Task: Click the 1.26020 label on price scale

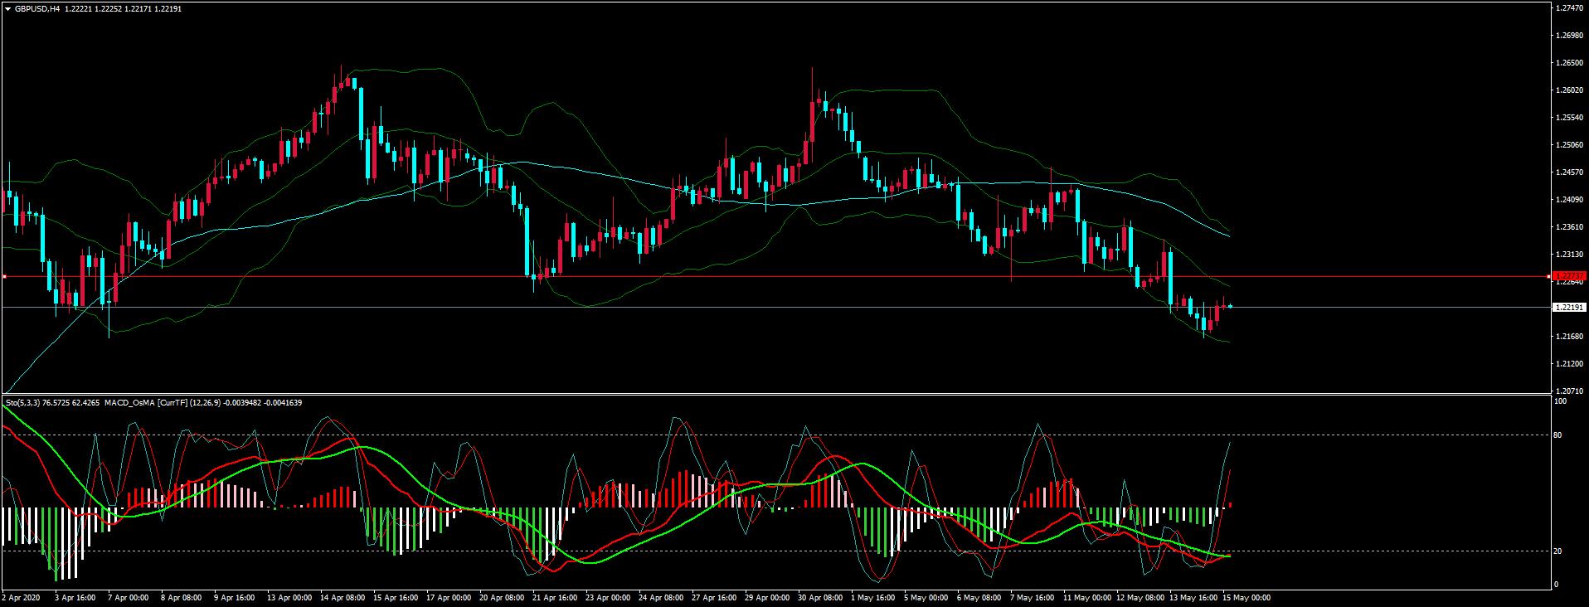Action: [x=1570, y=90]
